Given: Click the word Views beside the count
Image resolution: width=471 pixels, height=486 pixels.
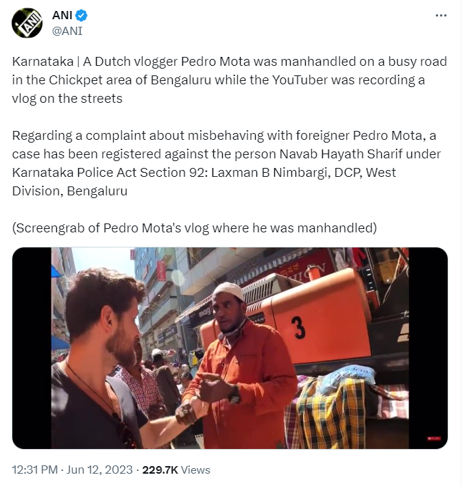Looking at the screenshot, I should pos(195,470).
